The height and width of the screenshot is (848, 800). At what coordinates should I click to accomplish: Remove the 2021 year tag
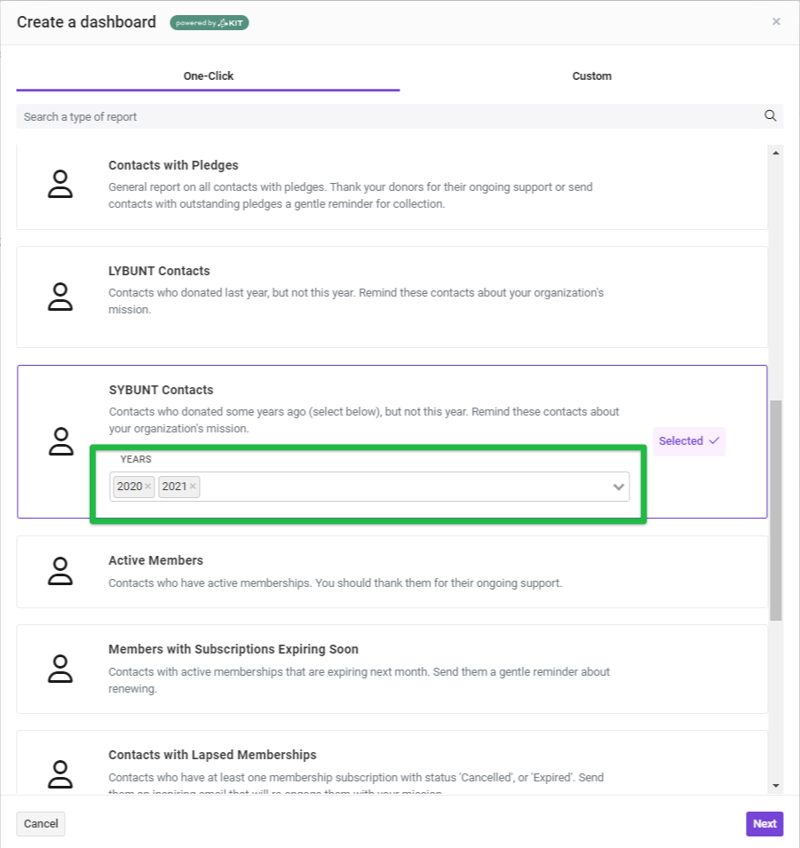[x=193, y=487]
